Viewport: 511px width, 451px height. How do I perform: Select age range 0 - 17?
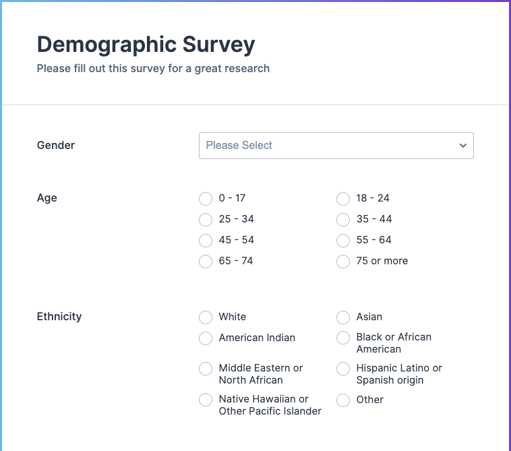pyautogui.click(x=206, y=199)
